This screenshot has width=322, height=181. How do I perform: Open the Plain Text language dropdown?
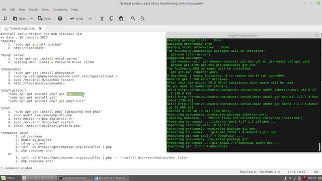point(248,172)
